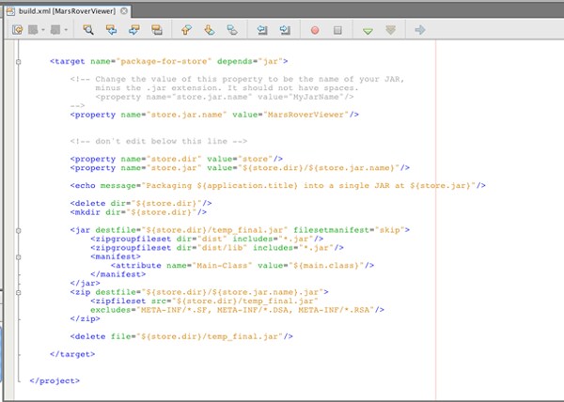The width and height of the screenshot is (564, 402).
Task: Click the Find Selection magnifier icon
Action: point(88,30)
